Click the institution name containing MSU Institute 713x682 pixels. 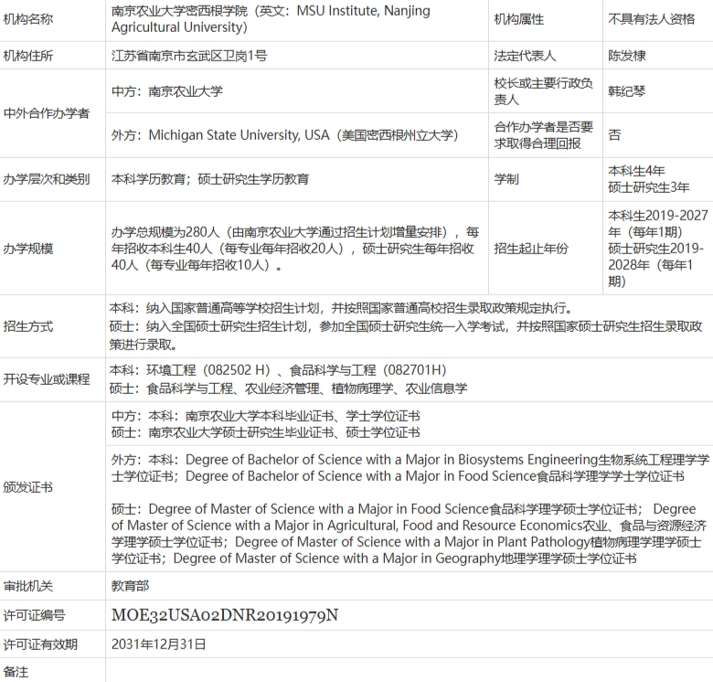point(271,19)
